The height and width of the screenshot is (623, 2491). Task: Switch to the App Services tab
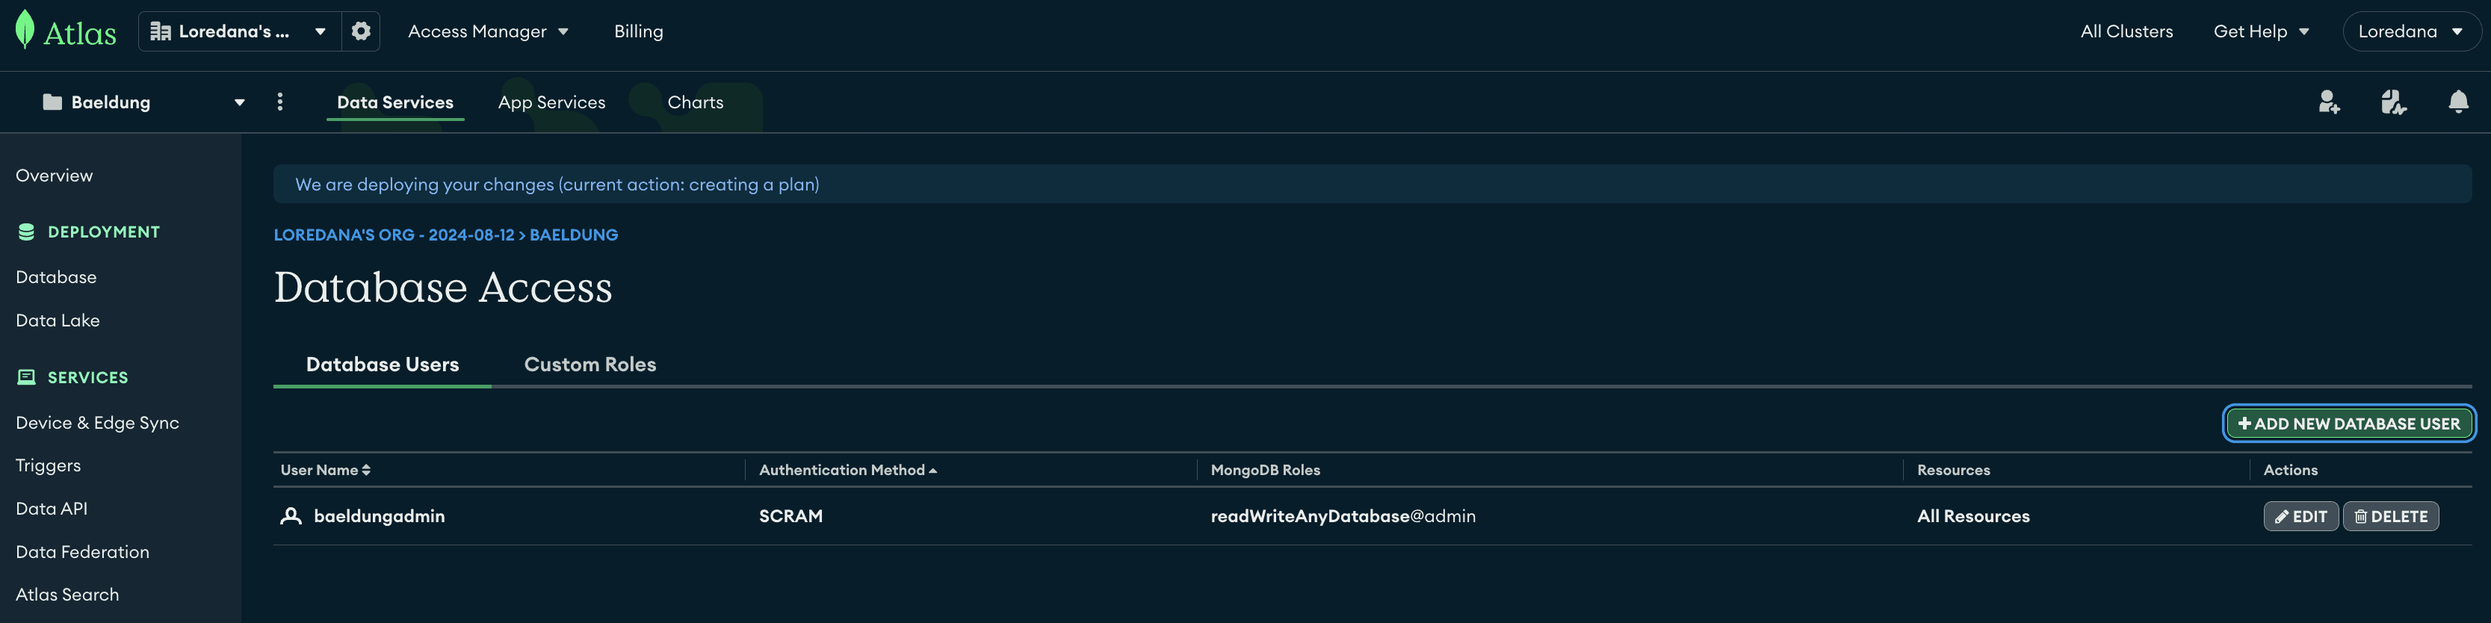[x=551, y=102]
